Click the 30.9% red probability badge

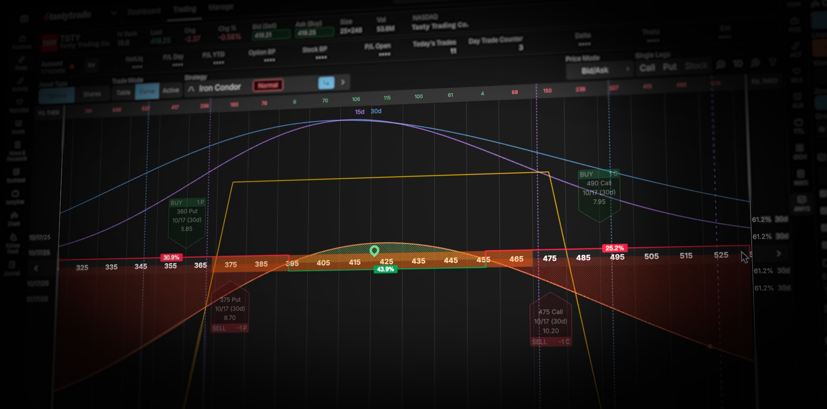[171, 257]
